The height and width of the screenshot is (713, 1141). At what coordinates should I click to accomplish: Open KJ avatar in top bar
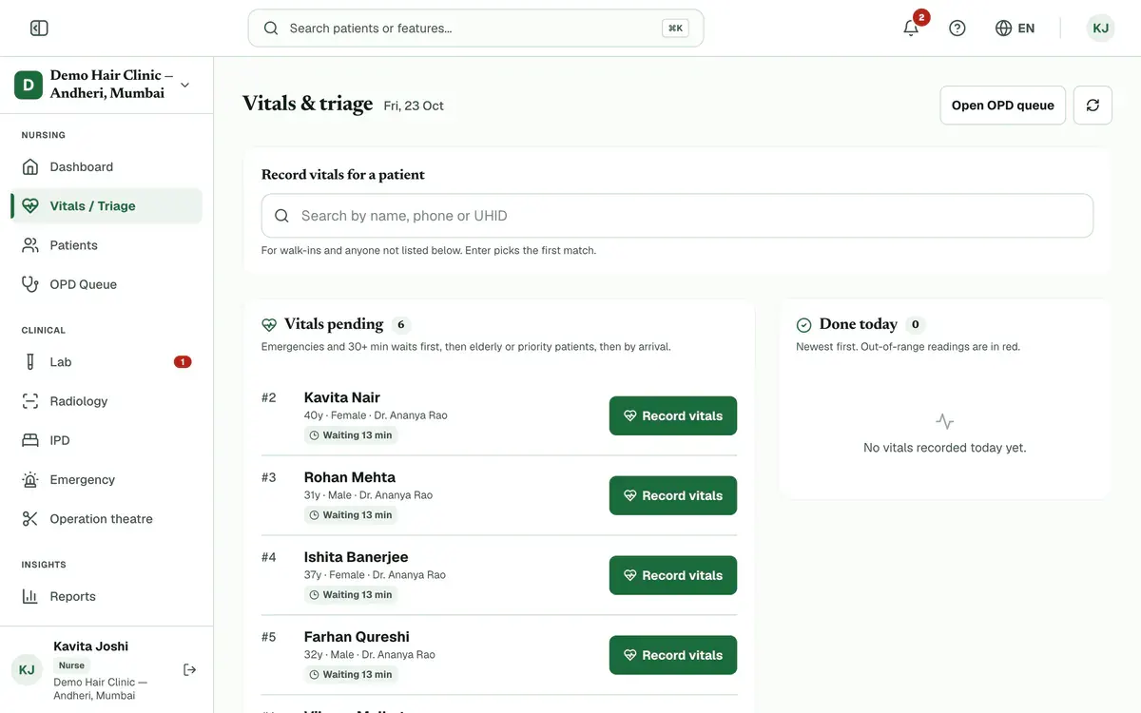click(x=1101, y=29)
